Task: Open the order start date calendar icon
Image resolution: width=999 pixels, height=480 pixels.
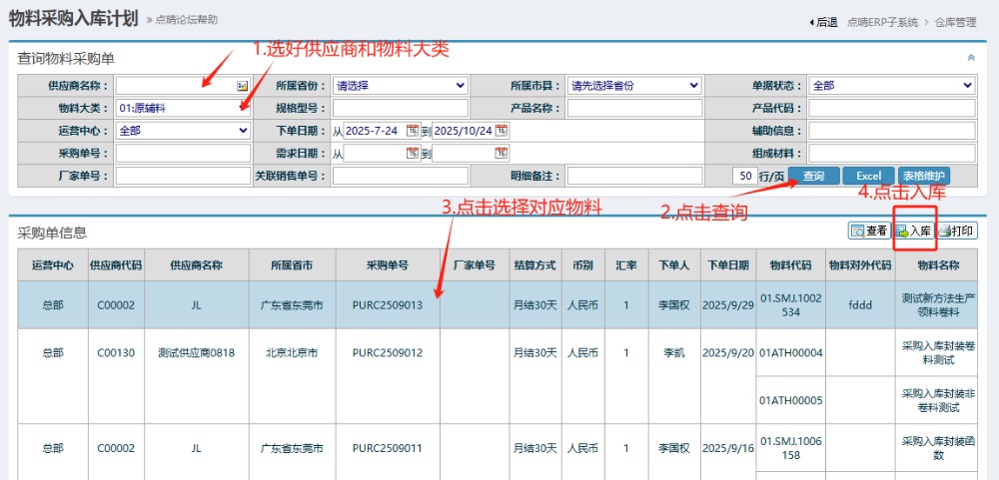Action: tap(413, 131)
